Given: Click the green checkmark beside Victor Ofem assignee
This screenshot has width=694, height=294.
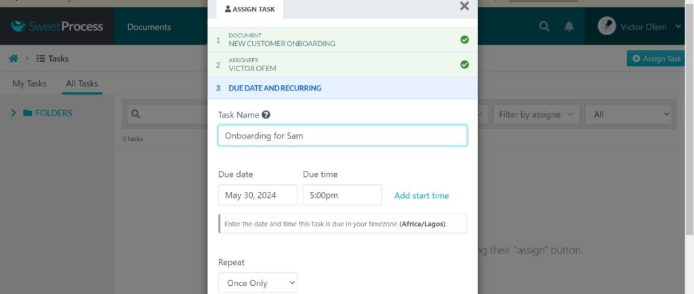Looking at the screenshot, I should [464, 64].
